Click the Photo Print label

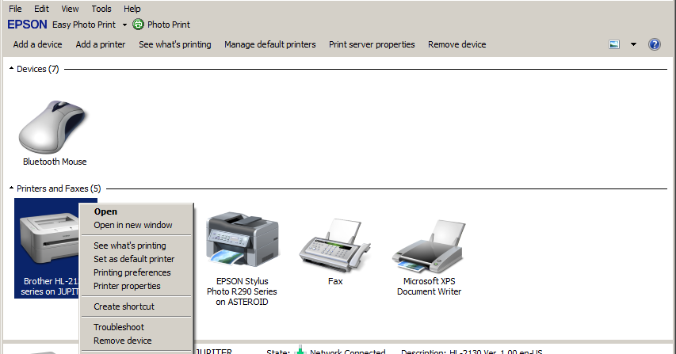(169, 25)
